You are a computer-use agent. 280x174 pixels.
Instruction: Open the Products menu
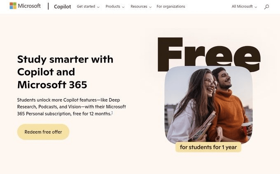pyautogui.click(x=113, y=7)
